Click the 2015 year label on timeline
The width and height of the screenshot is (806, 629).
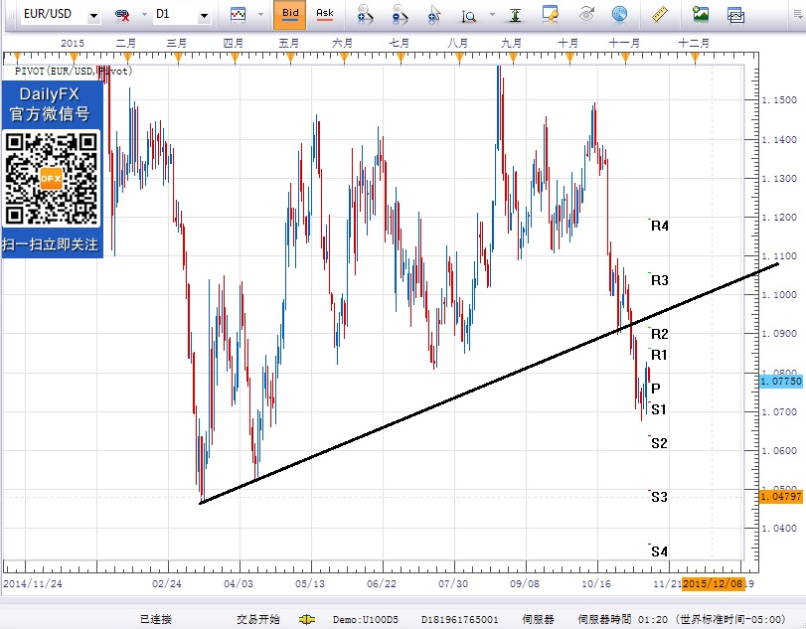click(x=73, y=43)
